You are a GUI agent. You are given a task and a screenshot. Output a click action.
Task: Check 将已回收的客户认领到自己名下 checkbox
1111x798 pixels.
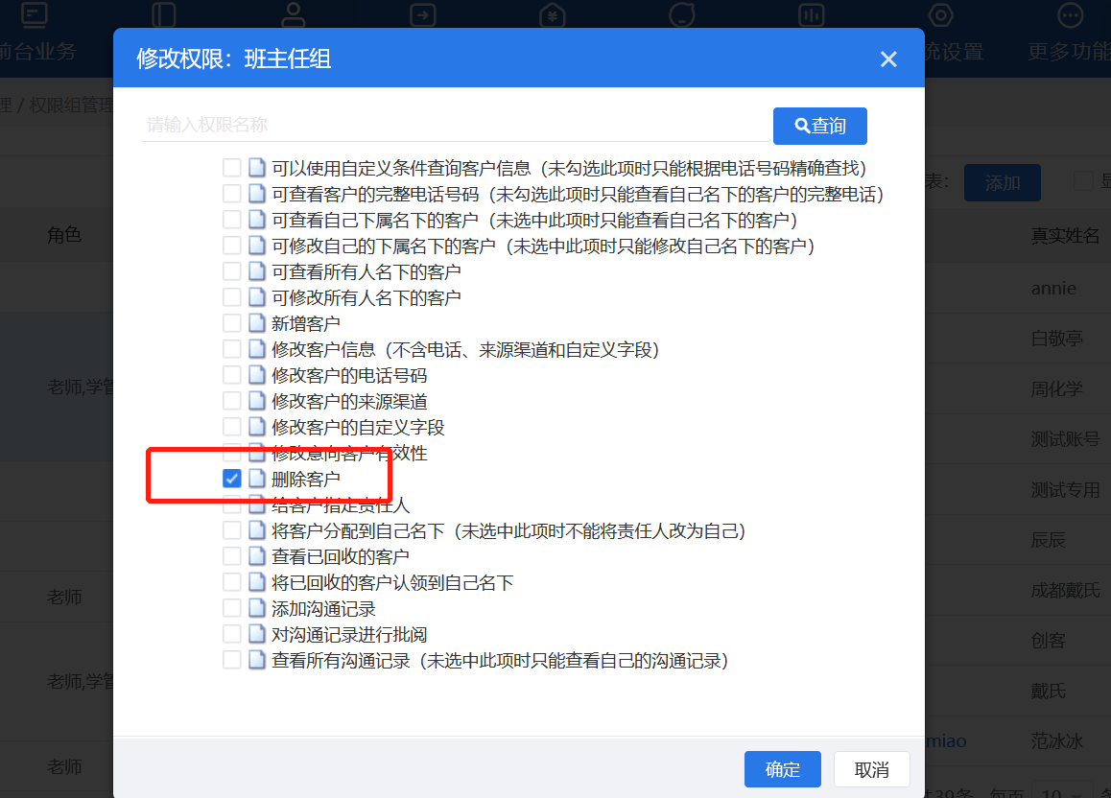pyautogui.click(x=231, y=582)
